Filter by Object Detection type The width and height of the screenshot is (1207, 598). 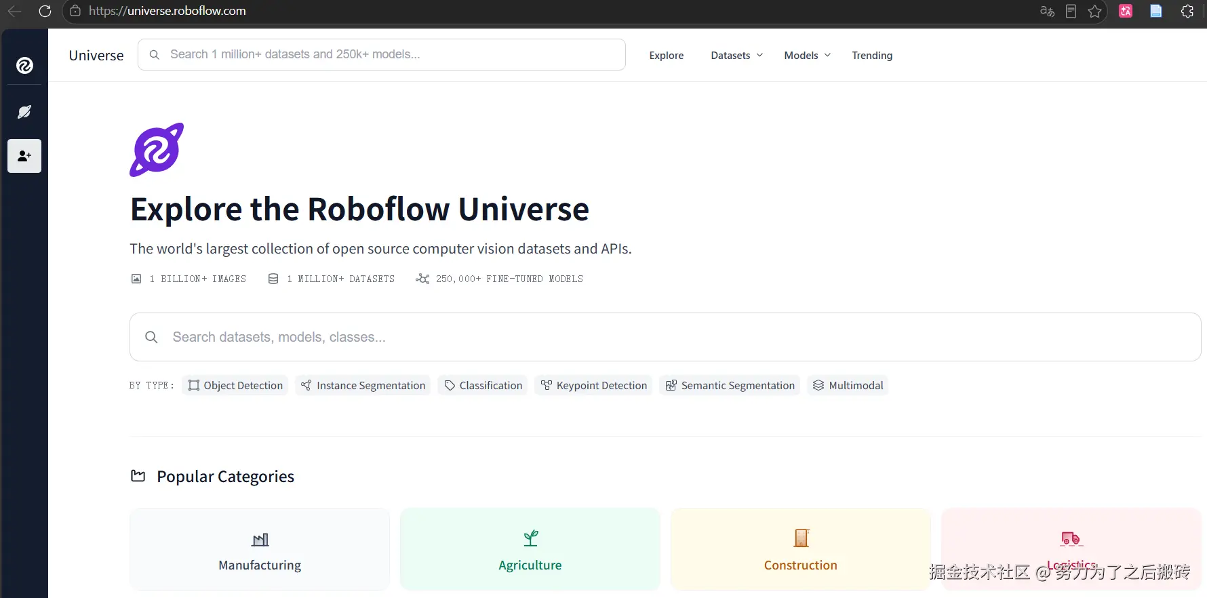pos(235,385)
